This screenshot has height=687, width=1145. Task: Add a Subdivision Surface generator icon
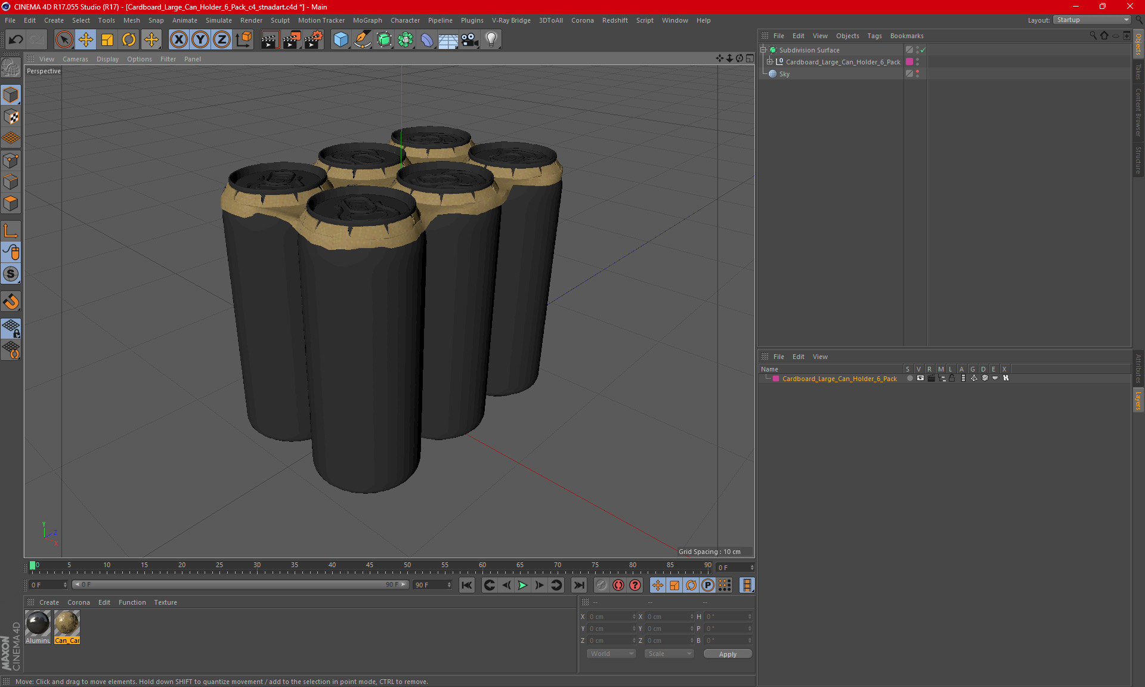384,40
